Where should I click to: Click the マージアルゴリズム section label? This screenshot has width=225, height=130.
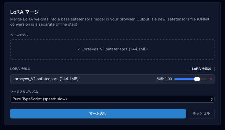click(x=24, y=92)
